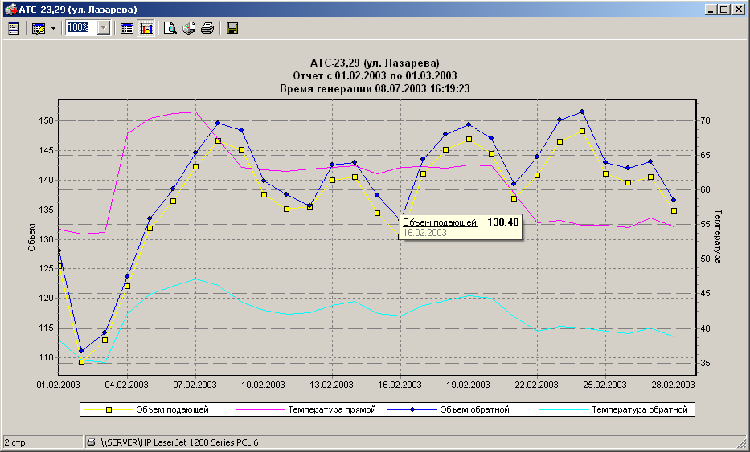Open print preview magnifier icon

click(x=170, y=29)
